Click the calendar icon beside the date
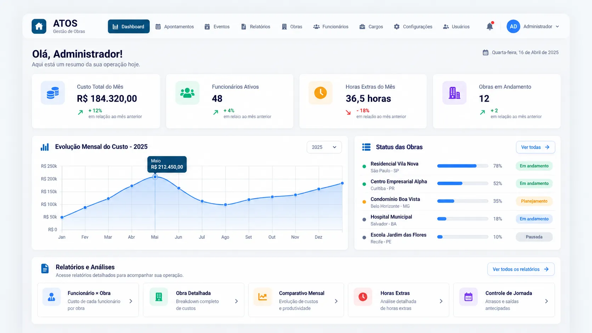Image resolution: width=592 pixels, height=333 pixels. point(485,52)
